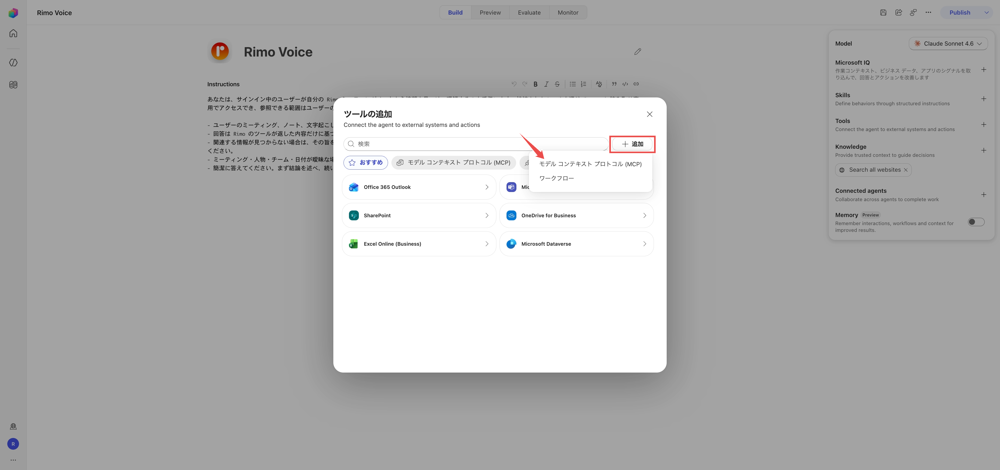
Task: Click the Rimo Voice agent logo
Action: point(220,51)
